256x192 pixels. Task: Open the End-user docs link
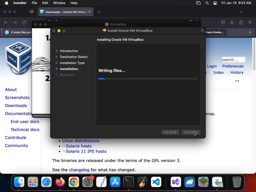(x=25, y=121)
